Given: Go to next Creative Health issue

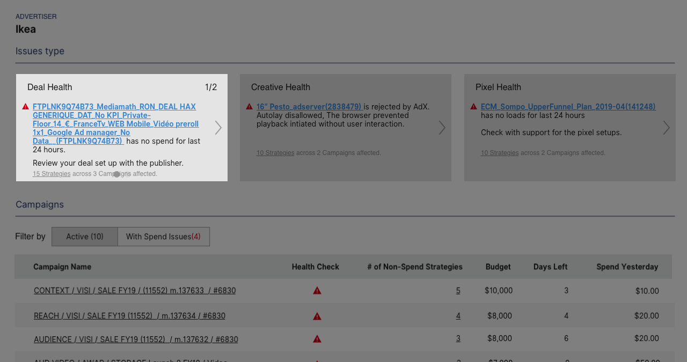Looking at the screenshot, I should pos(442,128).
